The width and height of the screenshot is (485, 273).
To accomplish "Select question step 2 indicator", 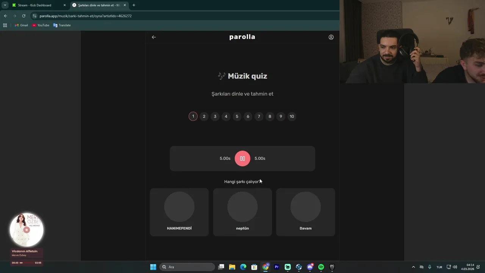I will [204, 116].
